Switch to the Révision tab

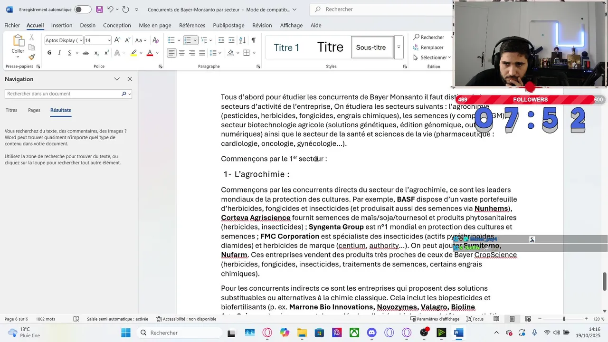262,25
